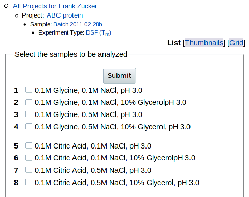Click the Submit button
Screen dimensions: 249x197
click(x=120, y=76)
